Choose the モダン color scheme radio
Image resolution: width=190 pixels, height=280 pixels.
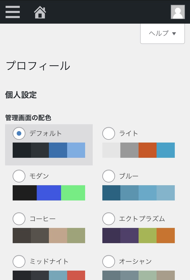[19, 176]
